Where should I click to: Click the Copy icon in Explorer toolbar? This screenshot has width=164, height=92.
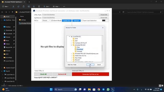[x=18, y=6]
